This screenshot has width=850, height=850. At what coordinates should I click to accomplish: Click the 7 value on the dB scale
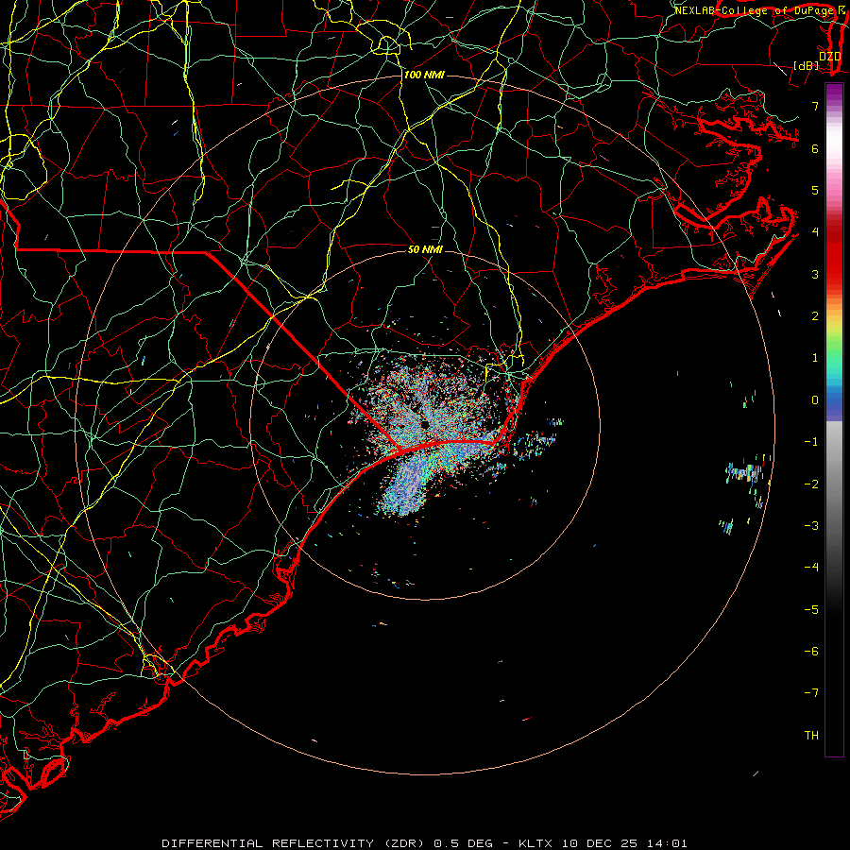tap(815, 106)
